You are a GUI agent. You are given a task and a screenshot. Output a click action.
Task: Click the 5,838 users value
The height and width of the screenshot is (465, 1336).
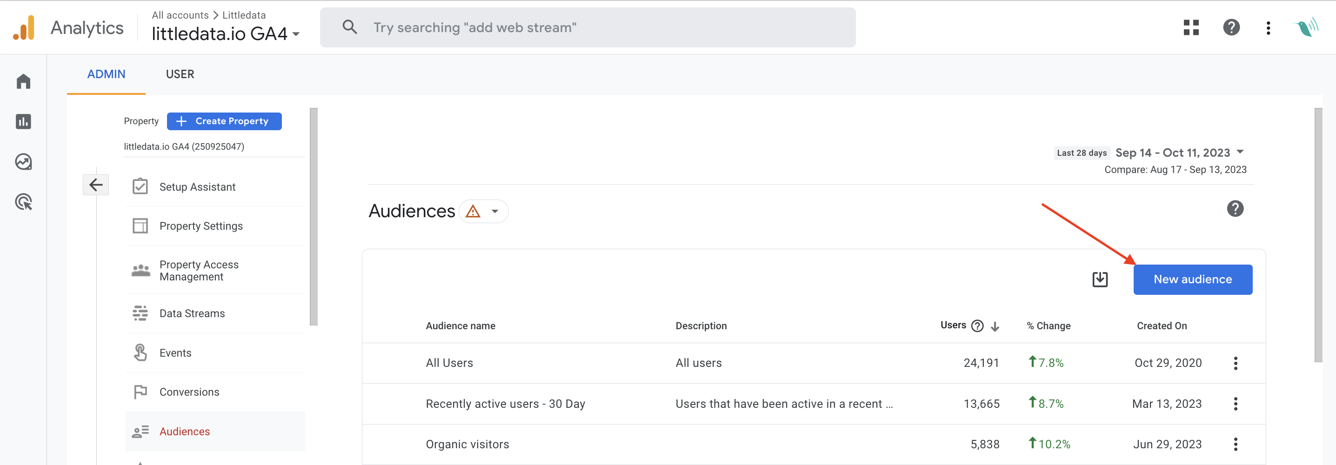coord(984,444)
